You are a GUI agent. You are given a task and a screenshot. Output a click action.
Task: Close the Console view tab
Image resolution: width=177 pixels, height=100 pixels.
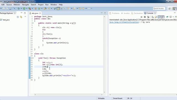155,13
